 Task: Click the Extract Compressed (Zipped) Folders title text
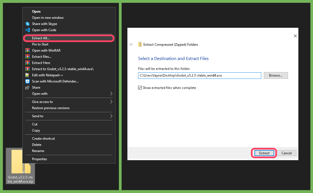coord(171,45)
